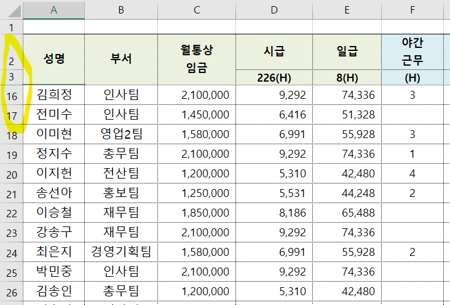Click the name cell 김송인
This screenshot has height=305, width=450.
click(x=53, y=291)
